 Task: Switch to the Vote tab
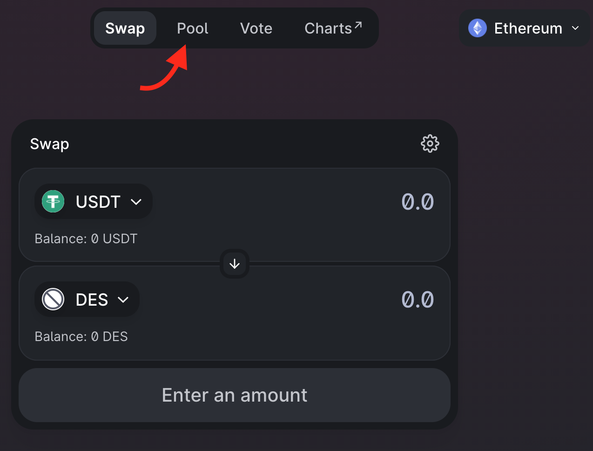point(256,28)
